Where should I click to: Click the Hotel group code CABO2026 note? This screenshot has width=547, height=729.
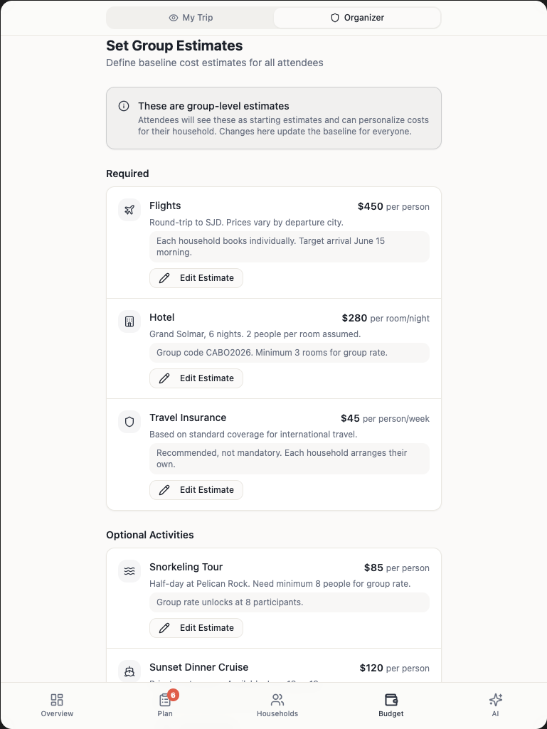pyautogui.click(x=272, y=353)
